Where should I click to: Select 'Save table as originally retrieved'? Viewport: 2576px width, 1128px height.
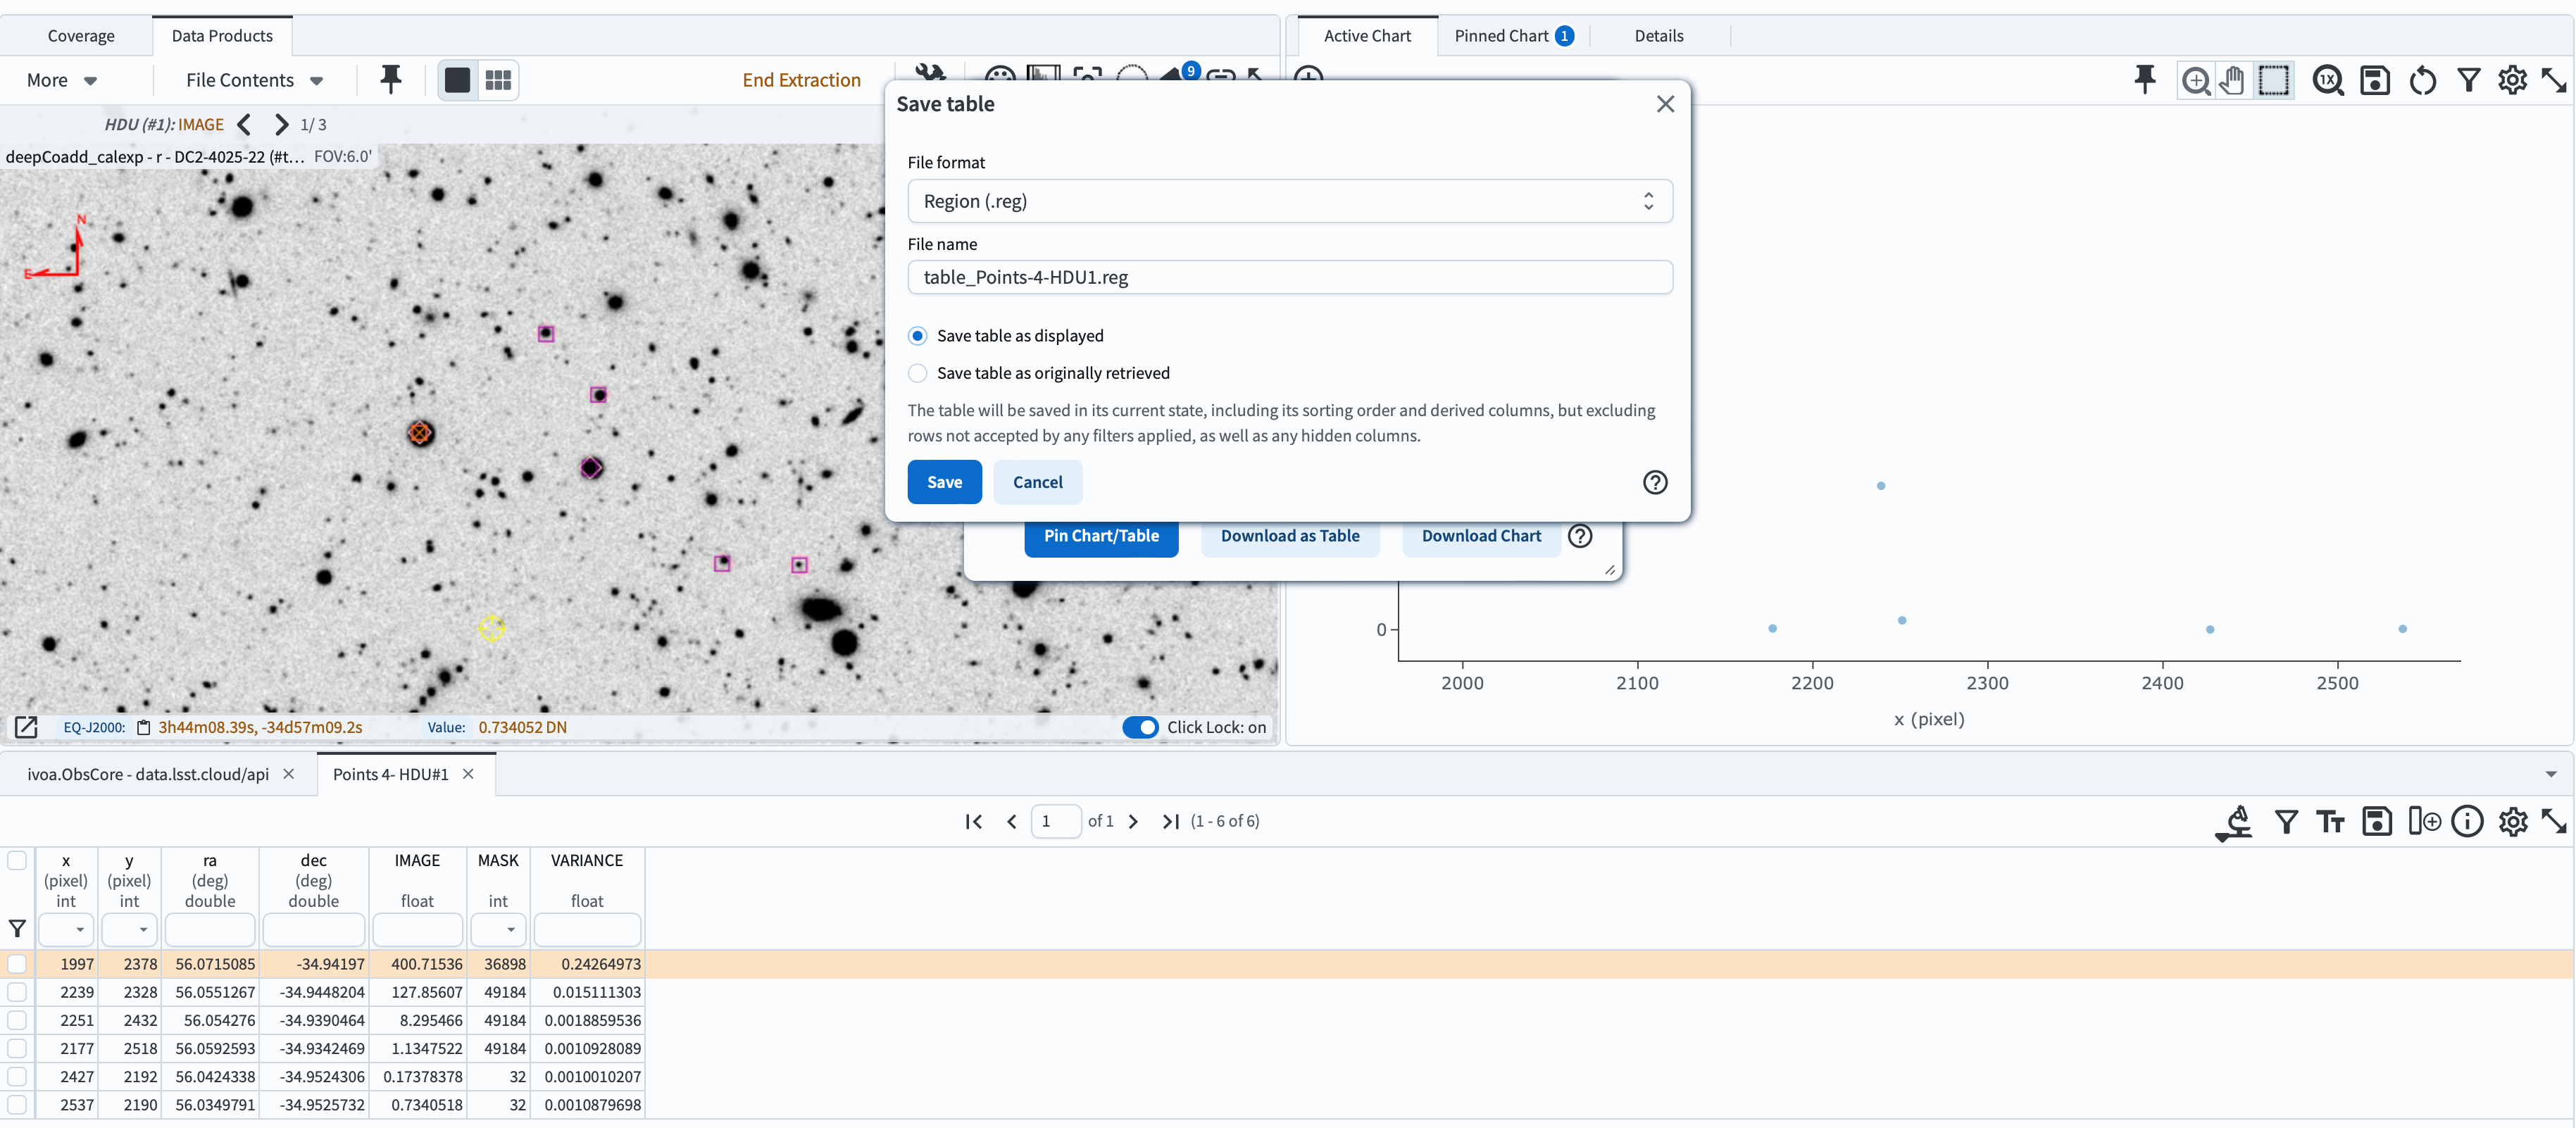(917, 373)
